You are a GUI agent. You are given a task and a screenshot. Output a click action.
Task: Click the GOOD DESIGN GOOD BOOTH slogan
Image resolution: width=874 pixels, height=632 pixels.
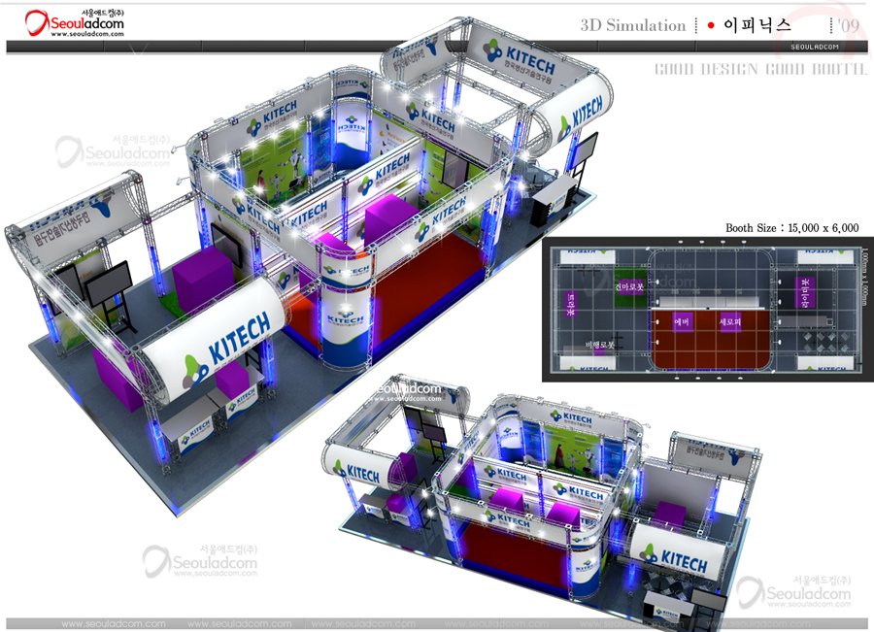pos(759,70)
